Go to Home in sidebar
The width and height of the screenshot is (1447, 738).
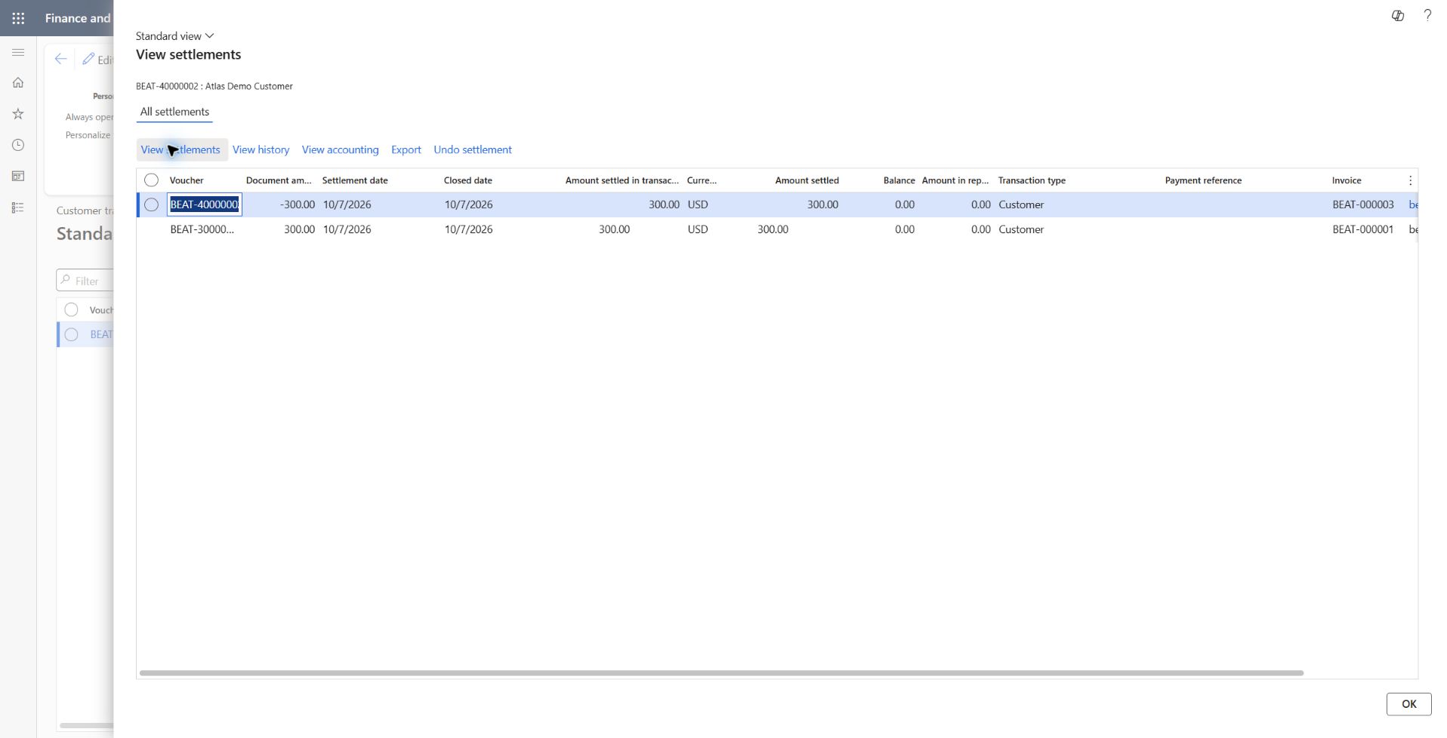(18, 82)
